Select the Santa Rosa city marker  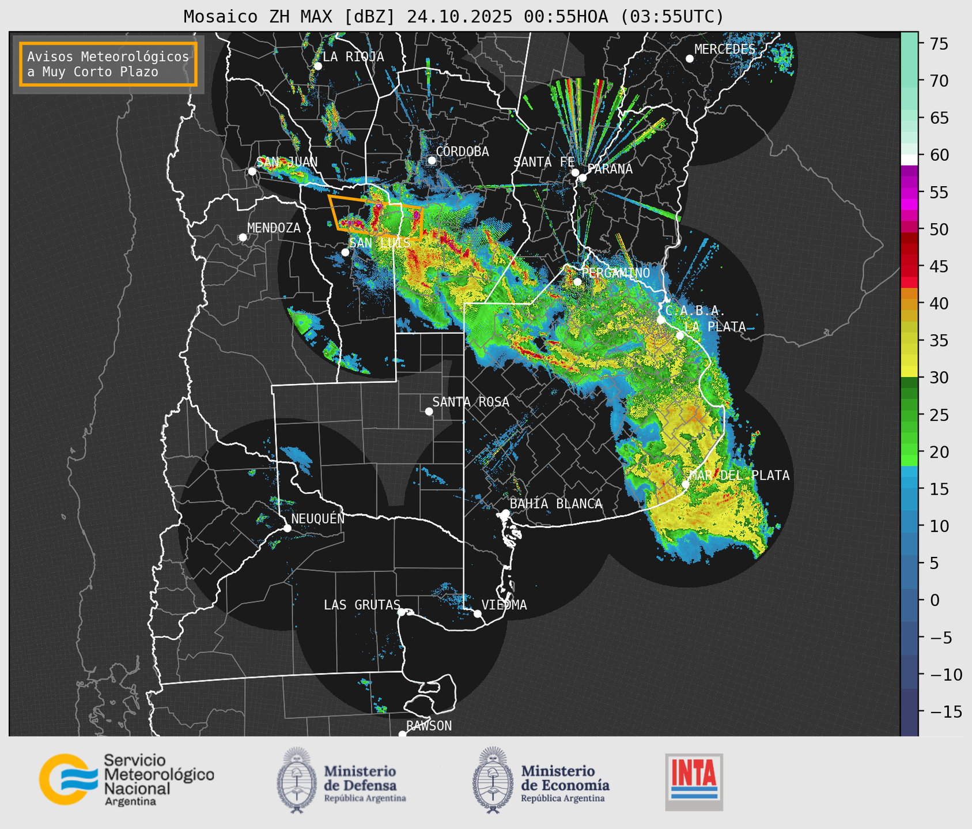pyautogui.click(x=429, y=411)
